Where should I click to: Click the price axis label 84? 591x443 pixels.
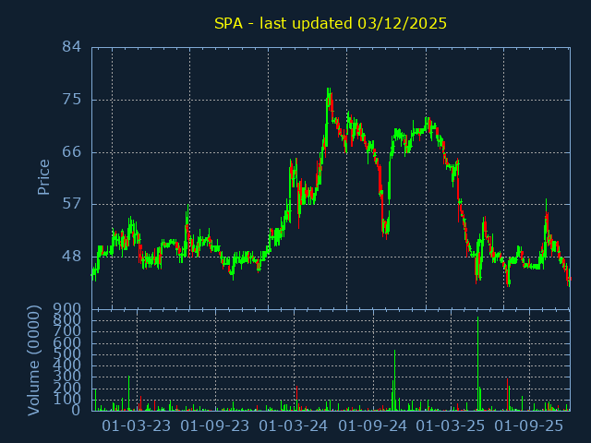(x=72, y=47)
